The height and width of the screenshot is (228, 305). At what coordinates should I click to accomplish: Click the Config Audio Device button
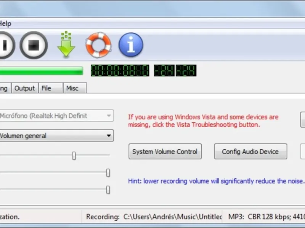(x=250, y=151)
